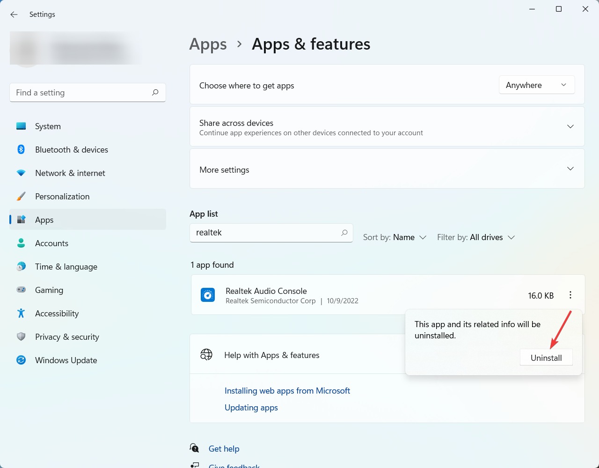Click the Choose where to get apps label

247,86
